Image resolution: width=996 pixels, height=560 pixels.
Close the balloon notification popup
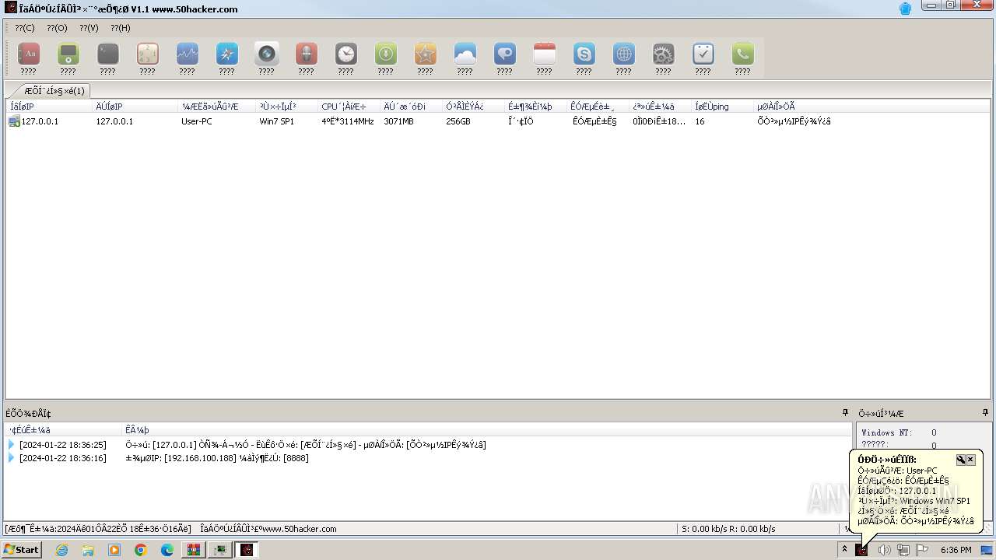point(970,460)
